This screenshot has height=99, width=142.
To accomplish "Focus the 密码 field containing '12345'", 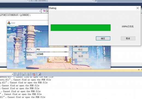I will 52,54.
